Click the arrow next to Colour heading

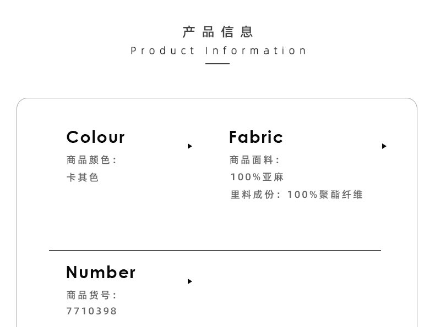click(x=189, y=146)
